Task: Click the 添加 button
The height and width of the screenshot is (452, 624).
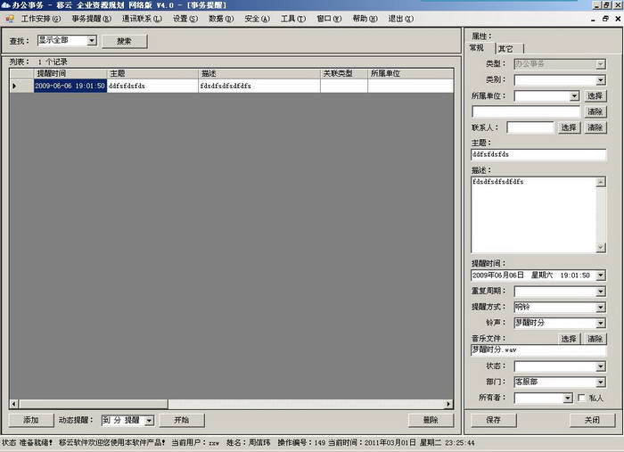Action: [31, 420]
